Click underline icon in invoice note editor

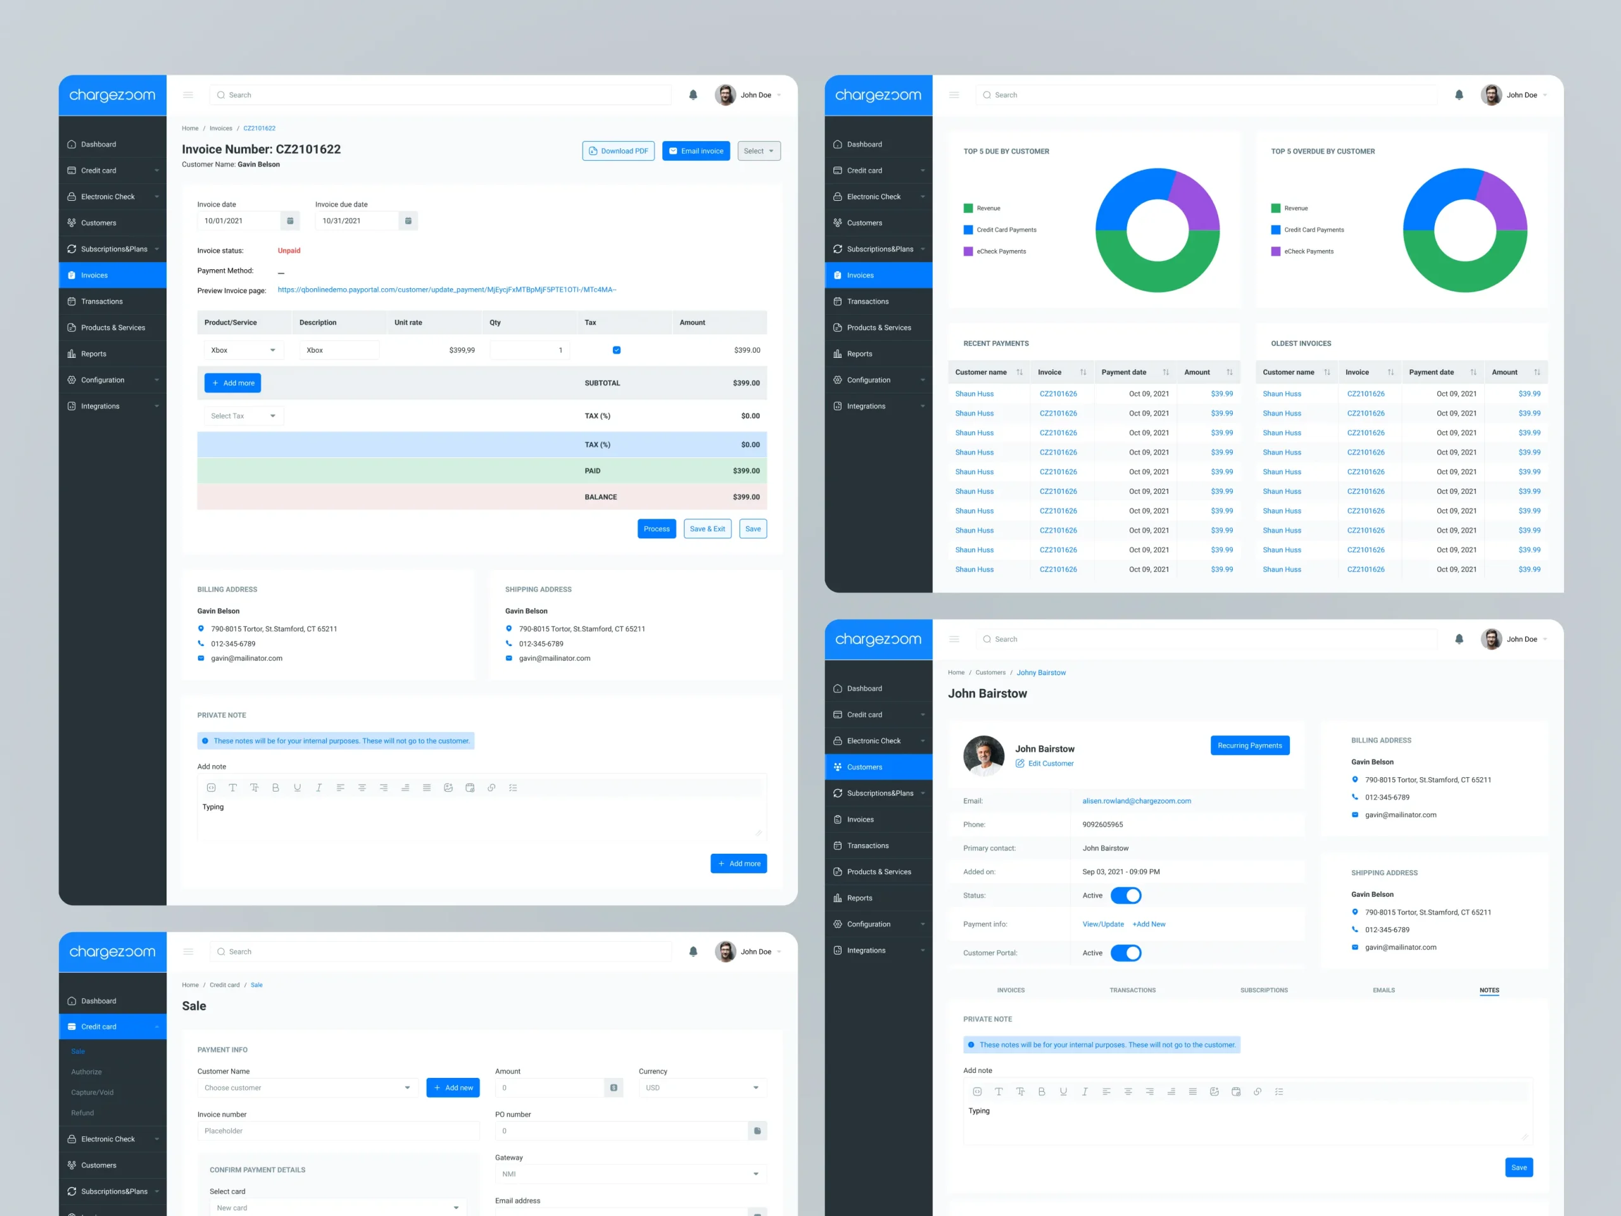click(297, 788)
